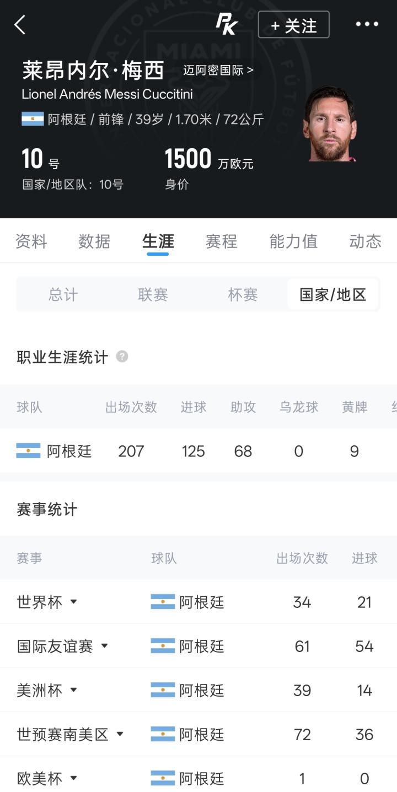Image resolution: width=397 pixels, height=792 pixels.
Task: Tap the back arrow icon
Action: (20, 25)
